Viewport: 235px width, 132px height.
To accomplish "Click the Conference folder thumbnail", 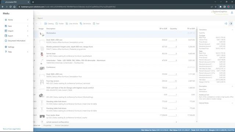I will coord(42,69).
